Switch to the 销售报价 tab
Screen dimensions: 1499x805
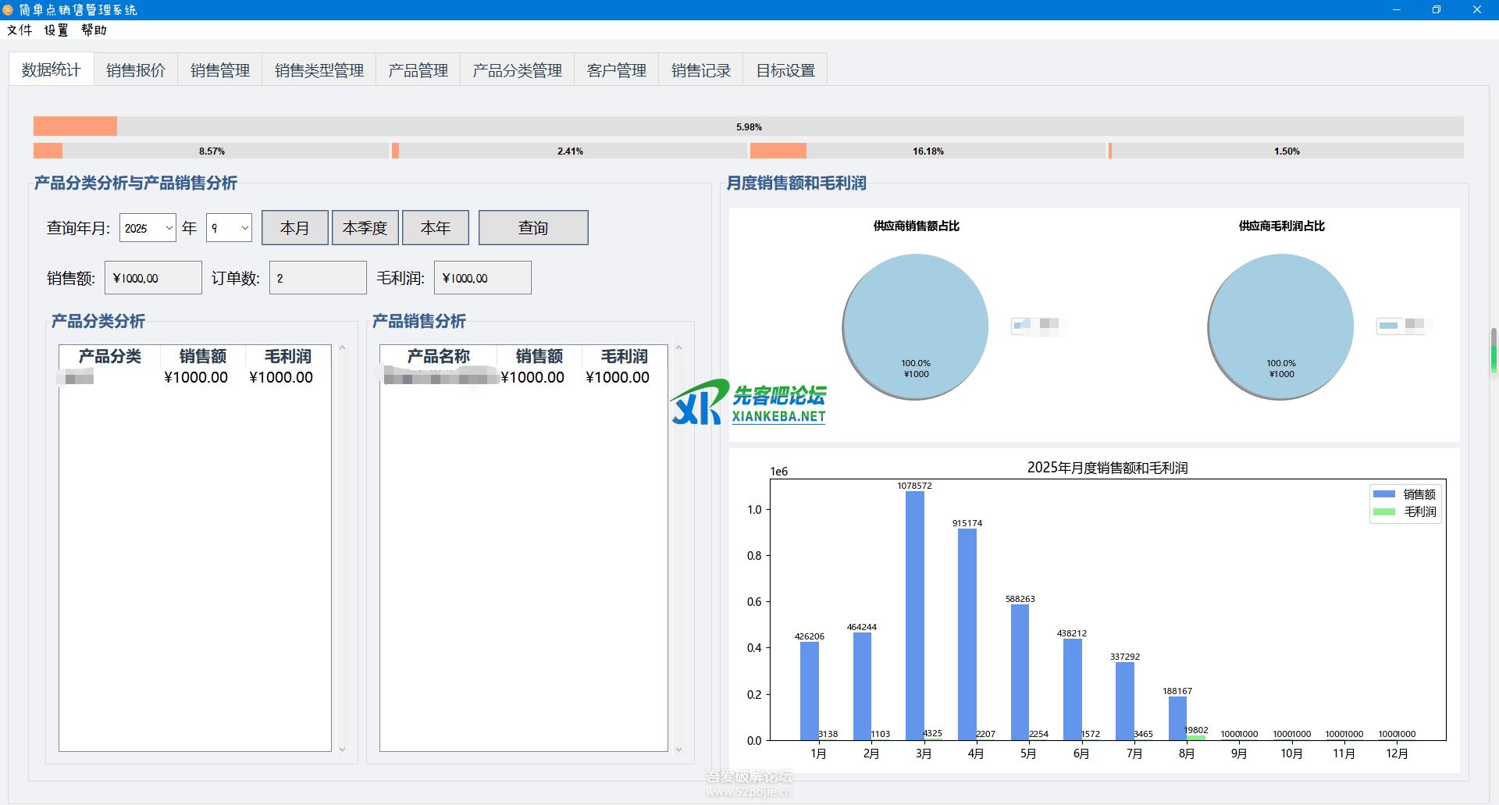[136, 70]
